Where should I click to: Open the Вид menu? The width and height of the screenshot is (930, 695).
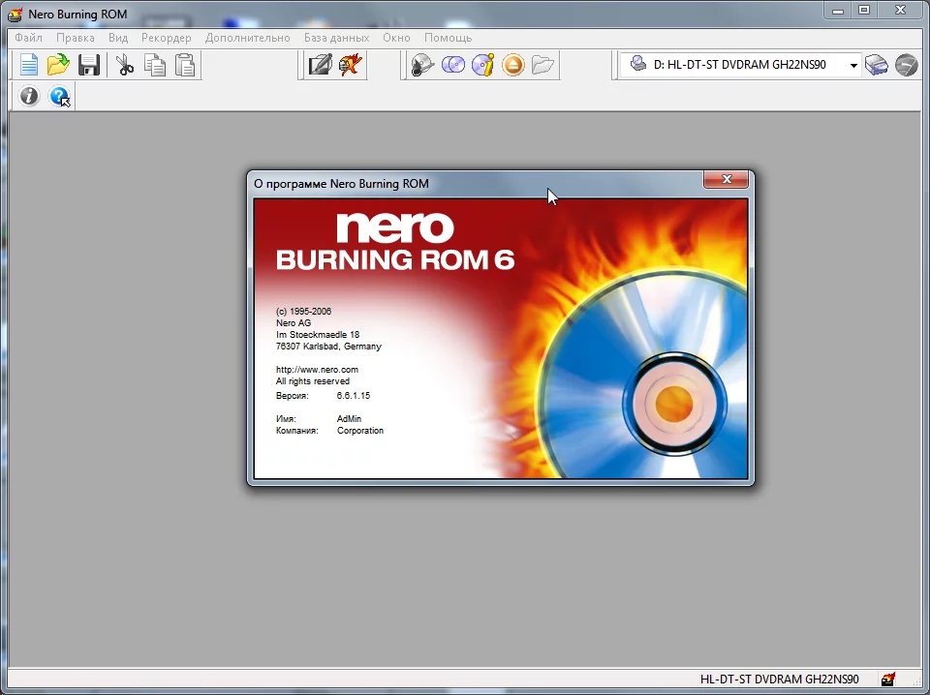pyautogui.click(x=118, y=38)
